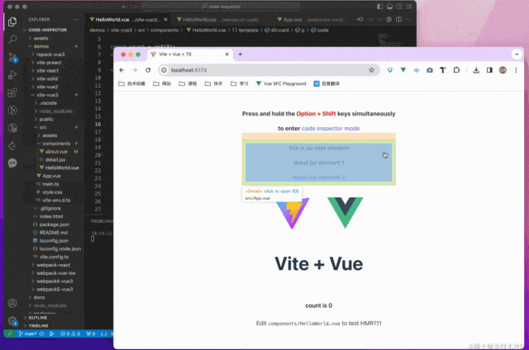The height and width of the screenshot is (350, 529).
Task: Open the Source Control view
Action: (x=12, y=56)
